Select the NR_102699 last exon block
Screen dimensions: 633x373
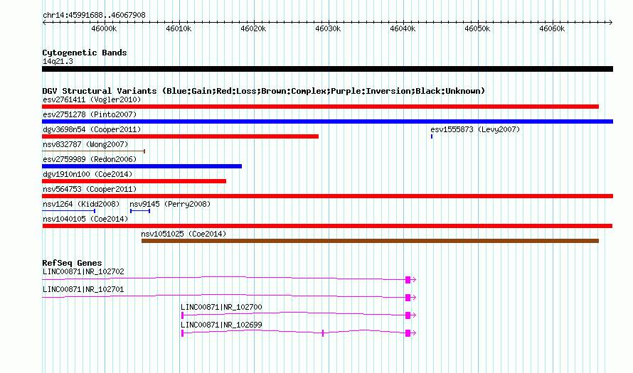[408, 333]
